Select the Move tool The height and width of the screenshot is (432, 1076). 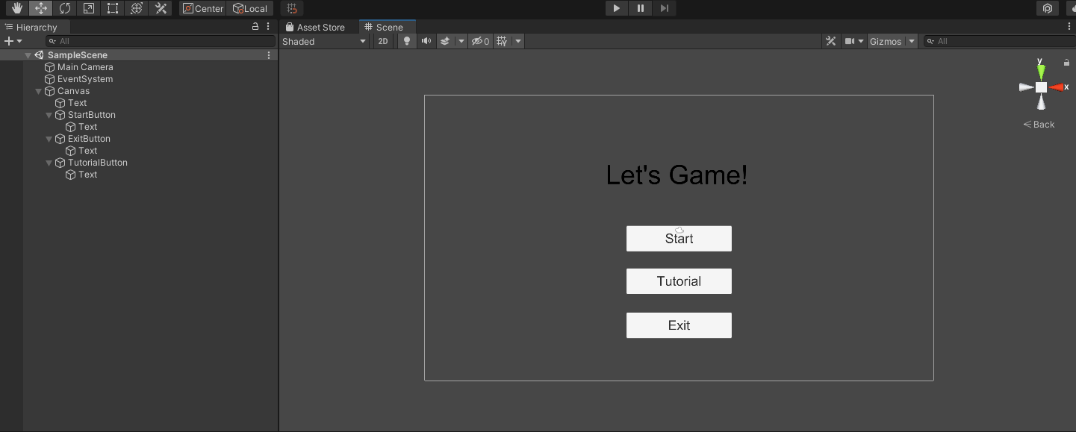41,8
